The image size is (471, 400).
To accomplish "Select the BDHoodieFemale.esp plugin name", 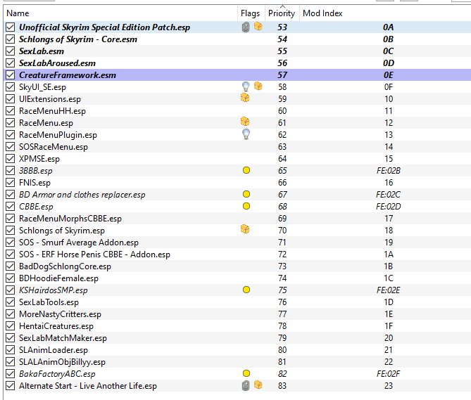I will [58, 278].
